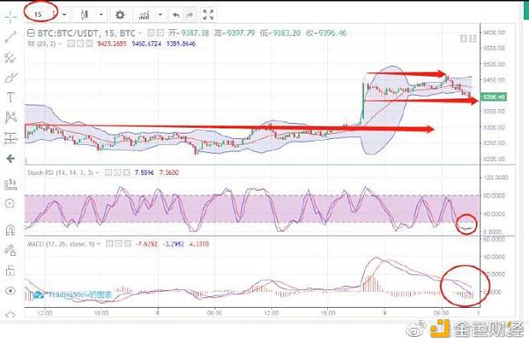Remove BB indicator with its X icon
This screenshot has width=529, height=343.
pos(89,43)
